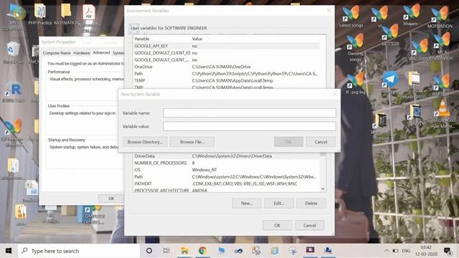Open R-prg lng desktop shortcut
The width and height of the screenshot is (459, 258).
356,82
